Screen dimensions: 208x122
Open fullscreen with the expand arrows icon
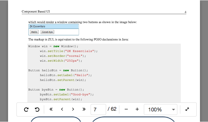tap(187, 109)
